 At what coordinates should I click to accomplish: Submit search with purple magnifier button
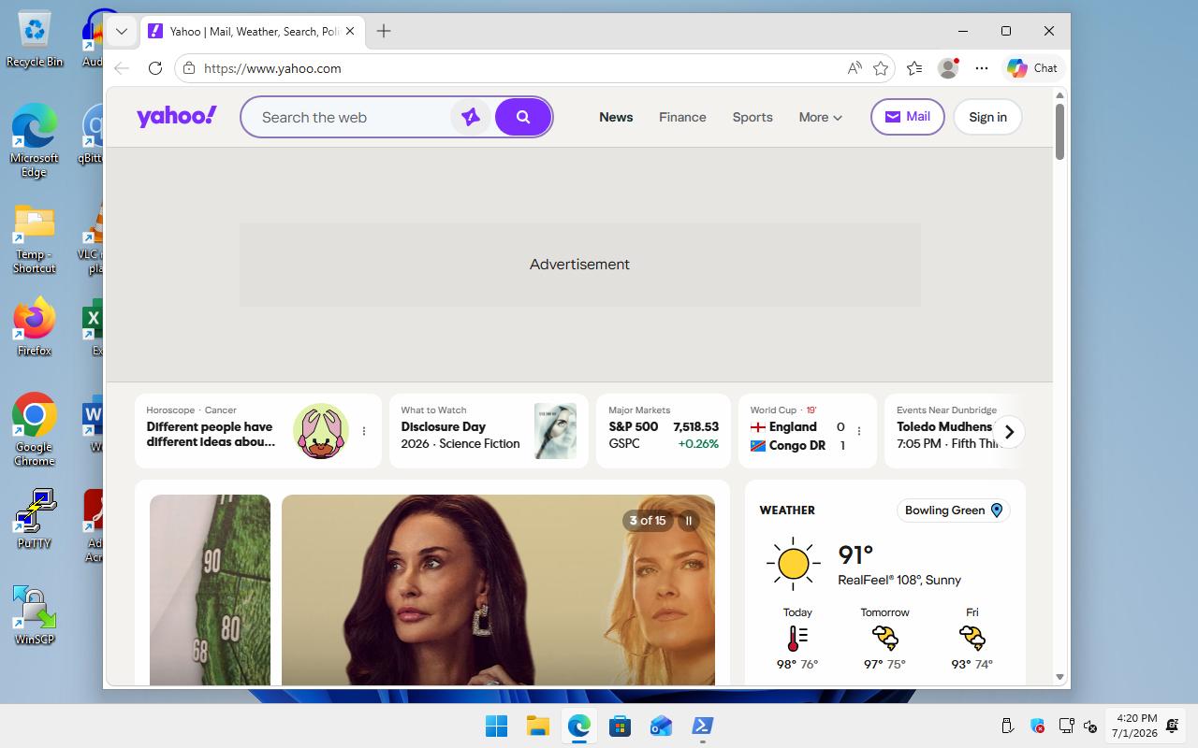(x=523, y=117)
